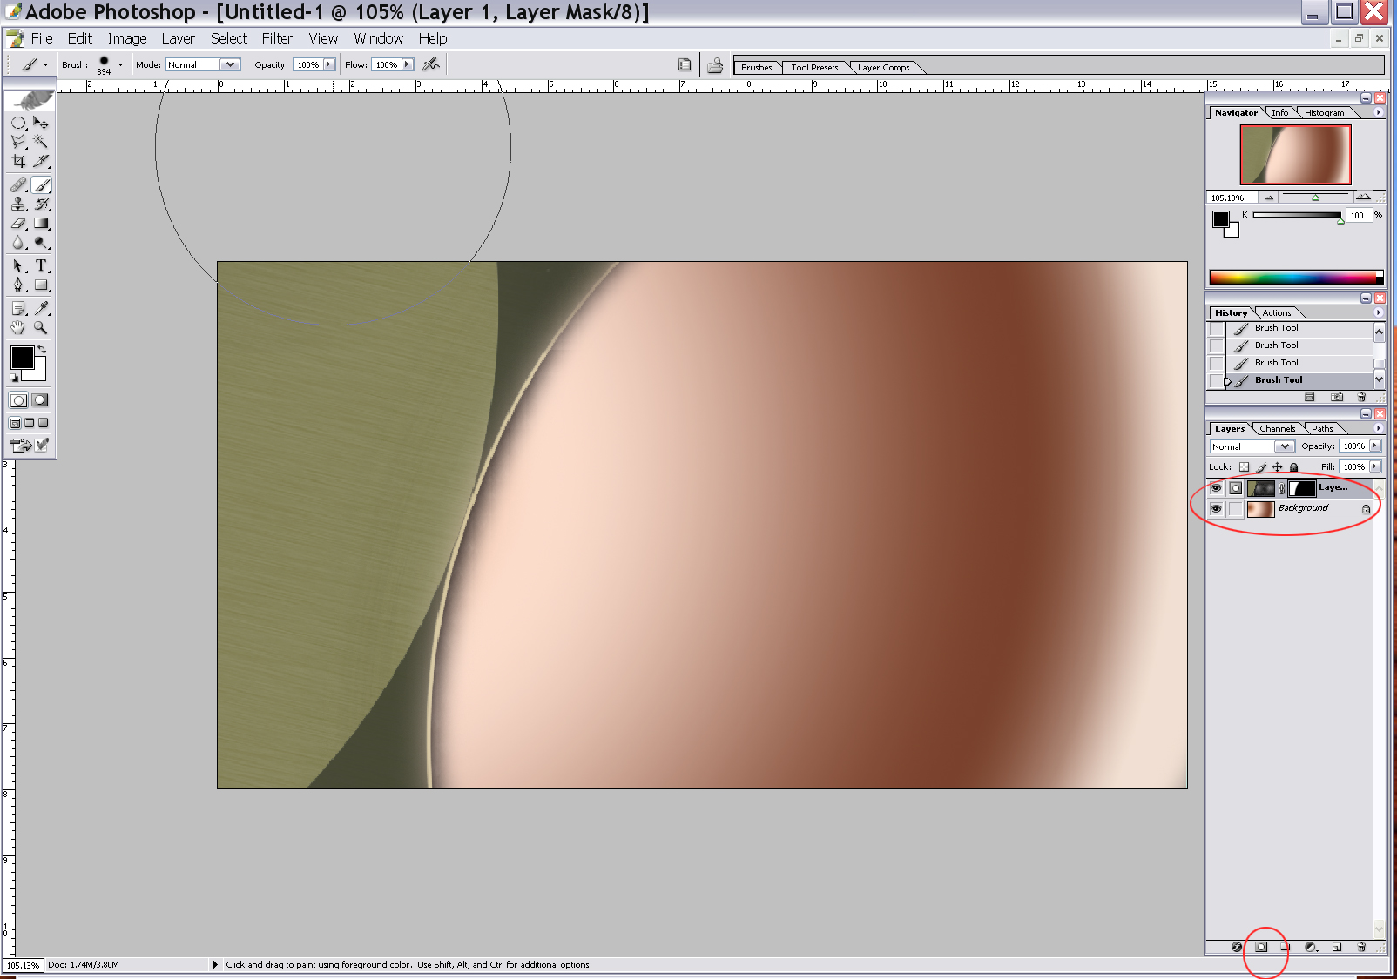
Task: Activate the Healing Brush tool
Action: (x=18, y=184)
